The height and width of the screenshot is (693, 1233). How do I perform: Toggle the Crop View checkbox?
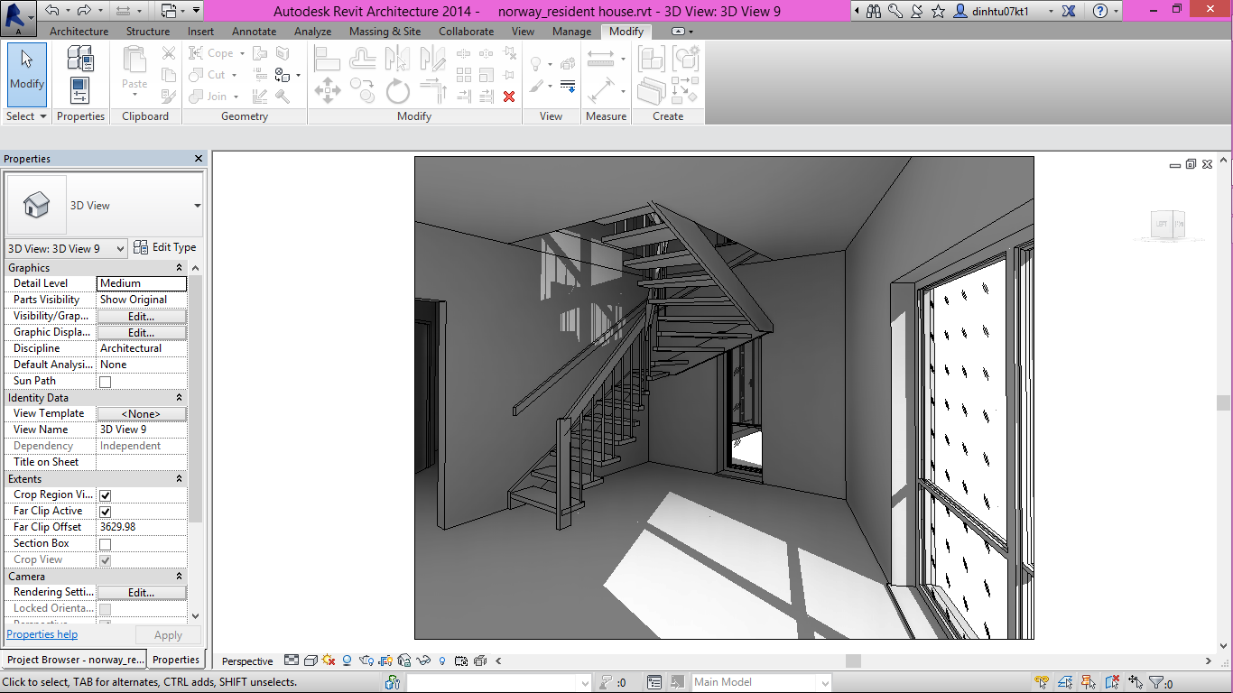click(x=105, y=560)
